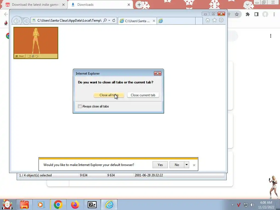280x210 pixels.
Task: Click Close current tab button
Action: pyautogui.click(x=143, y=95)
